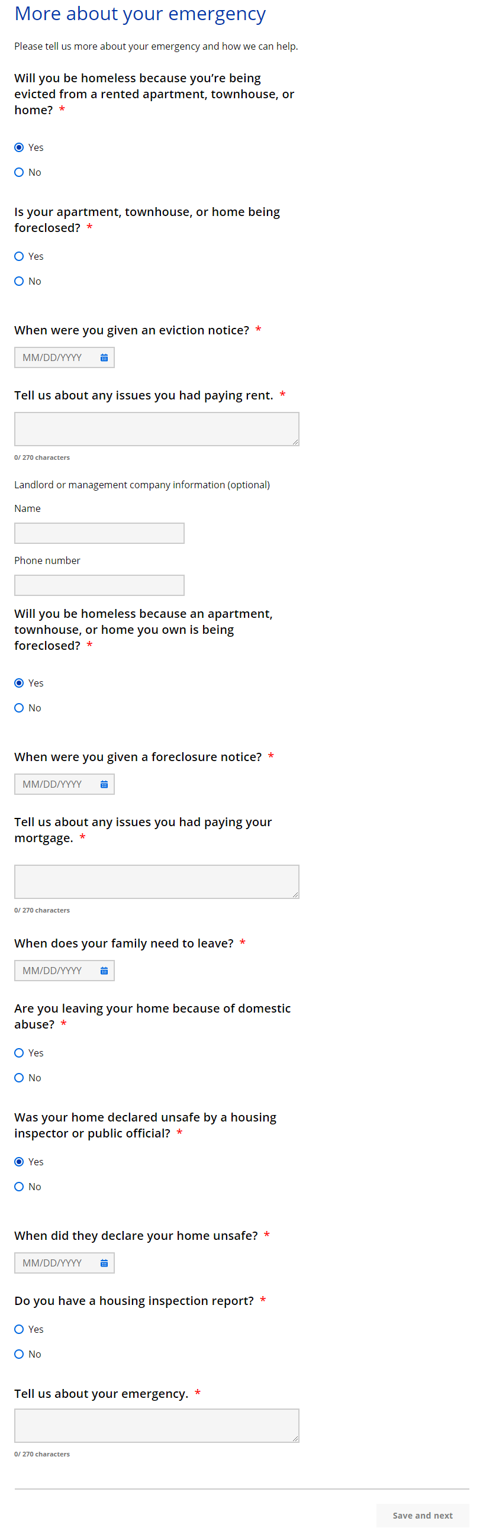Image resolution: width=483 pixels, height=1534 pixels.
Task: Click the Tell us about your emergency box
Action: coord(157,1425)
